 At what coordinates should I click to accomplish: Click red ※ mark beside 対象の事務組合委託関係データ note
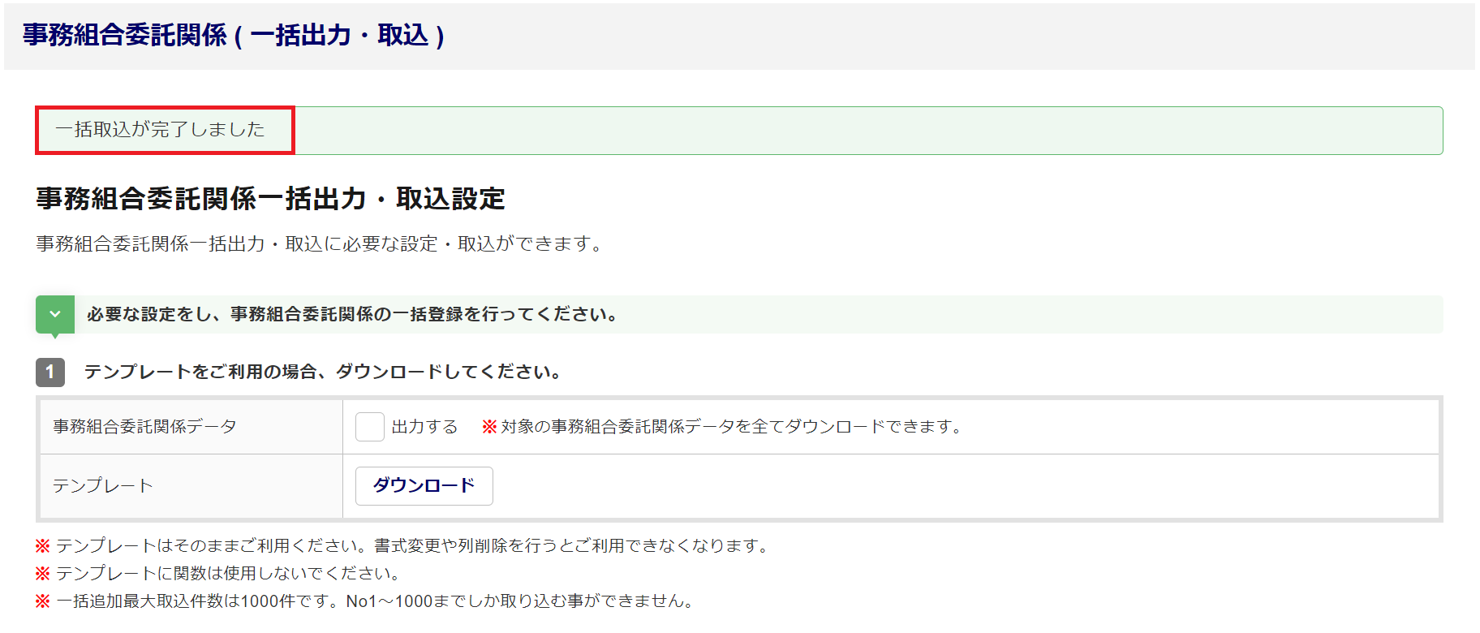489,427
